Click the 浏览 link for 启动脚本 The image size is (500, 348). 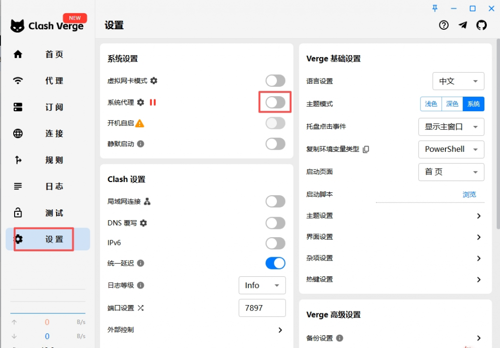click(x=469, y=194)
